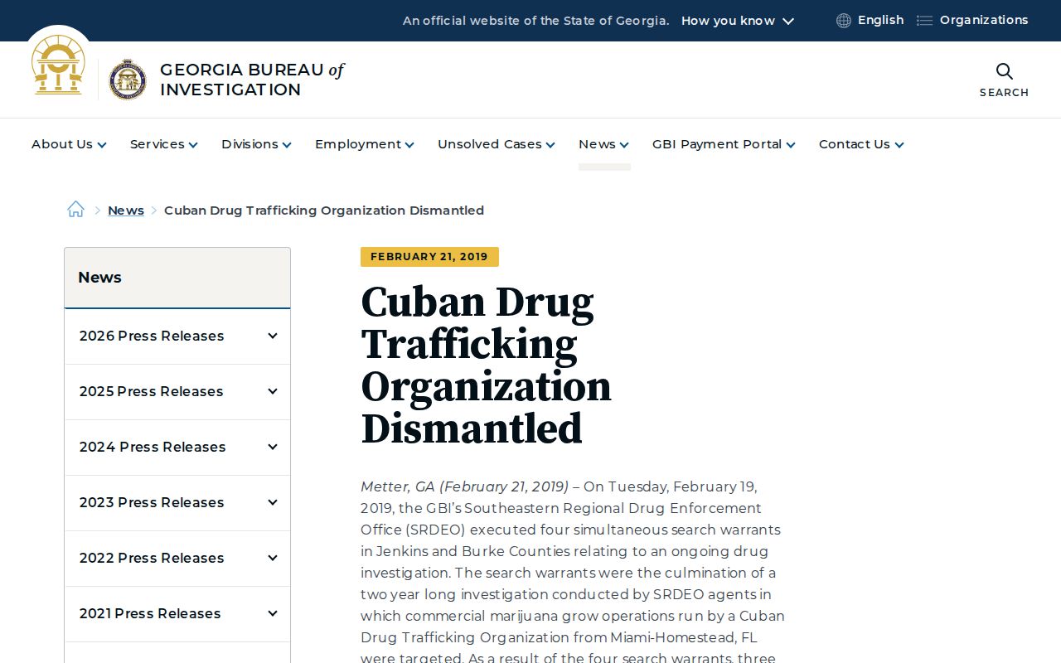Click the globe language icon
This screenshot has height=663, width=1061.
point(844,21)
